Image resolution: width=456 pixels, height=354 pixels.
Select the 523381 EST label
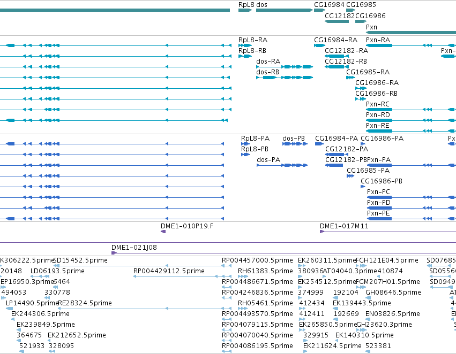378,346
